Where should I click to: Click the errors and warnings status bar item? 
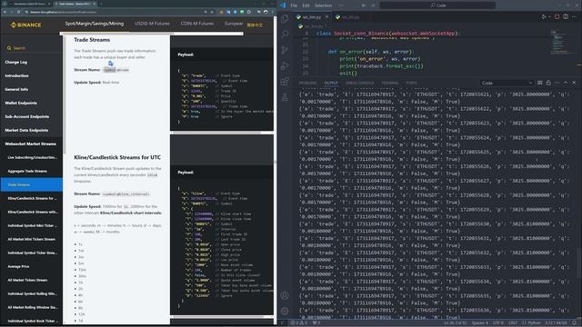pyautogui.click(x=299, y=323)
